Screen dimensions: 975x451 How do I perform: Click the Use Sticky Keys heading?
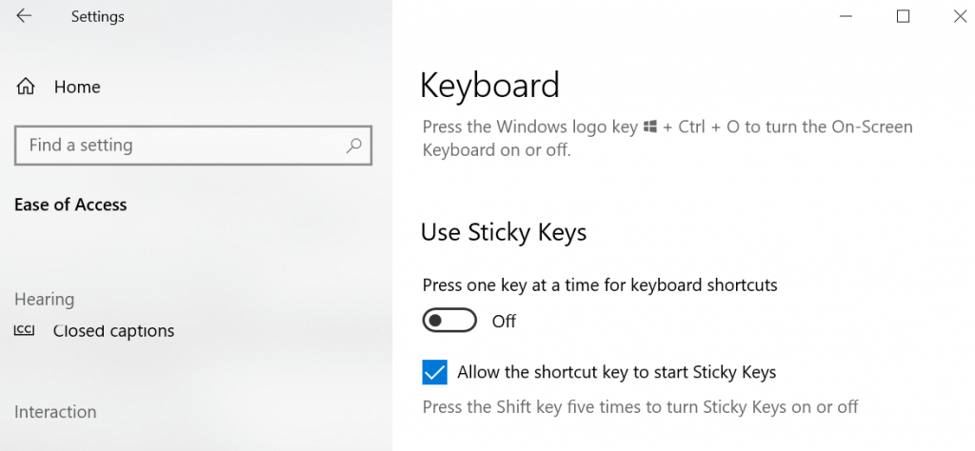tap(504, 232)
